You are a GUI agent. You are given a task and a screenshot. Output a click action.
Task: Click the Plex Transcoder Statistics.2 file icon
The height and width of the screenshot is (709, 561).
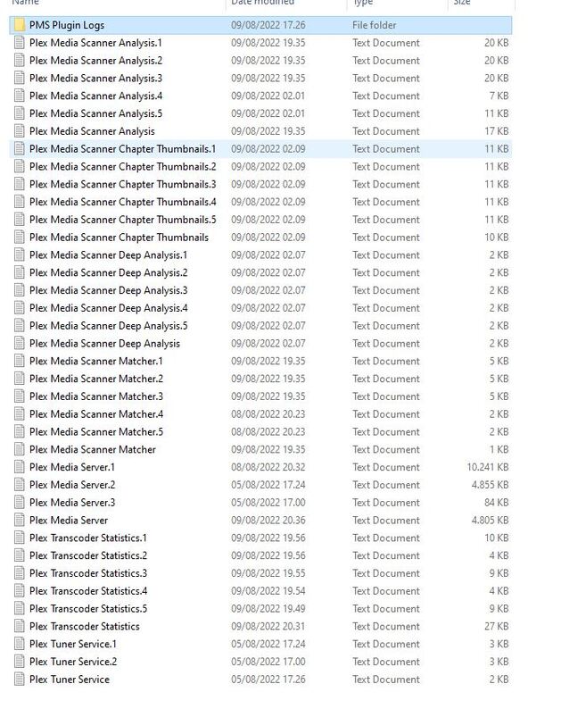click(x=20, y=555)
